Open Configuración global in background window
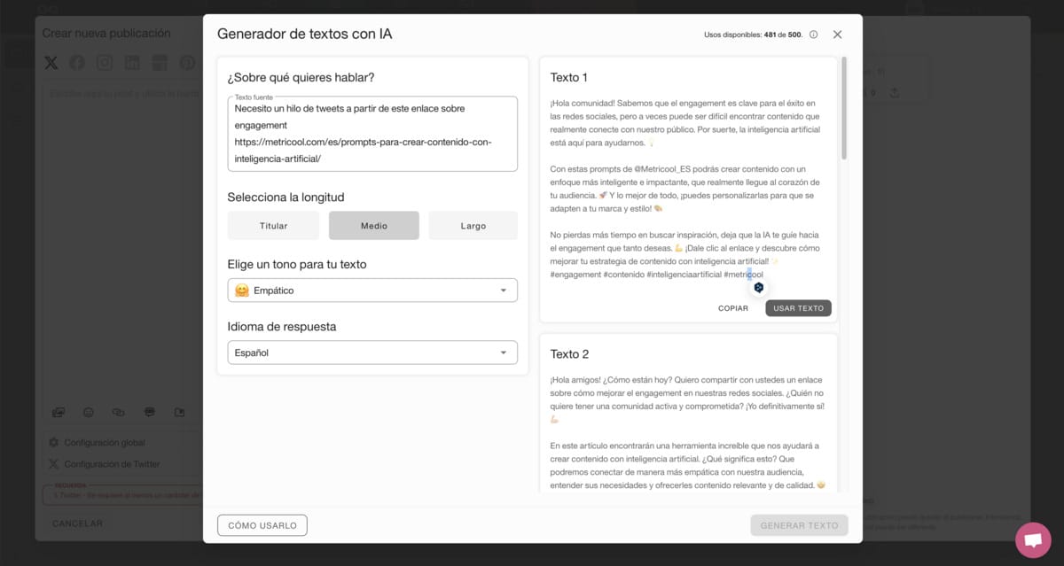 pyautogui.click(x=104, y=442)
